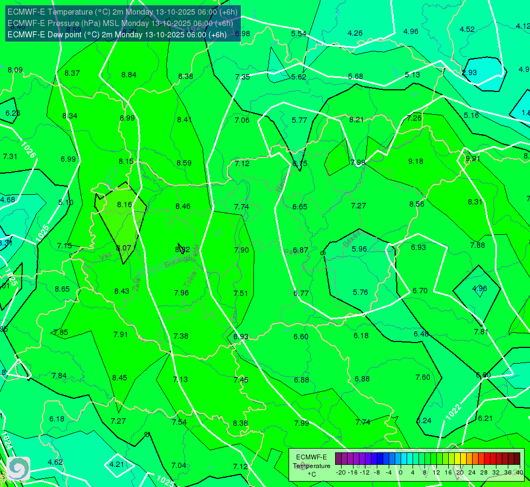530x487 pixels.
Task: Click the 8.09 dew point value
Action: point(15,70)
